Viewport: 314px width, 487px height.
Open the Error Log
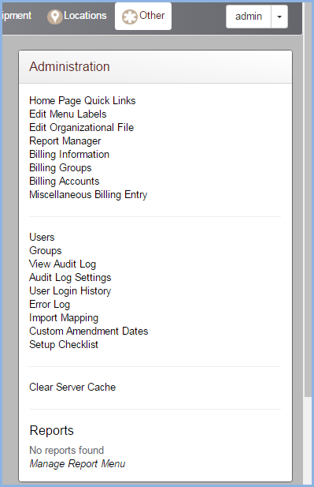[50, 305]
